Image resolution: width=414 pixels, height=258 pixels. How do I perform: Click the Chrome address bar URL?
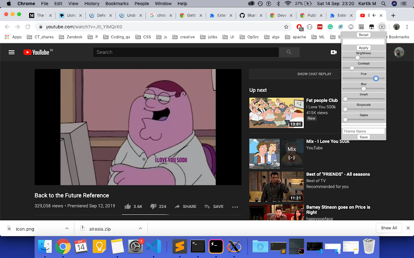(84, 27)
